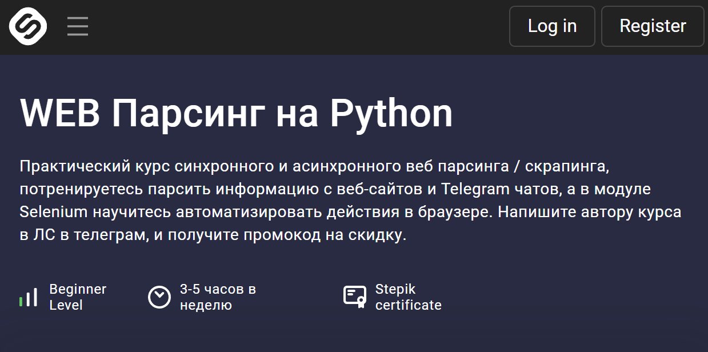Click the Stepik logo icon
This screenshot has height=352, width=708.
(x=27, y=26)
